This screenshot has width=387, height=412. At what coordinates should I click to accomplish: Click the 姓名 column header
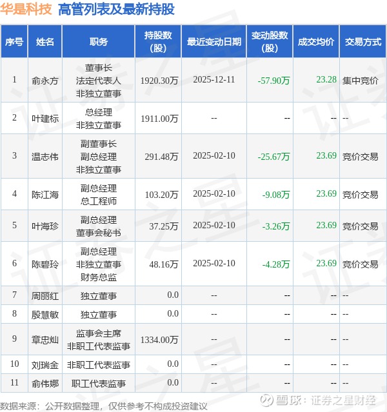pos(45,41)
